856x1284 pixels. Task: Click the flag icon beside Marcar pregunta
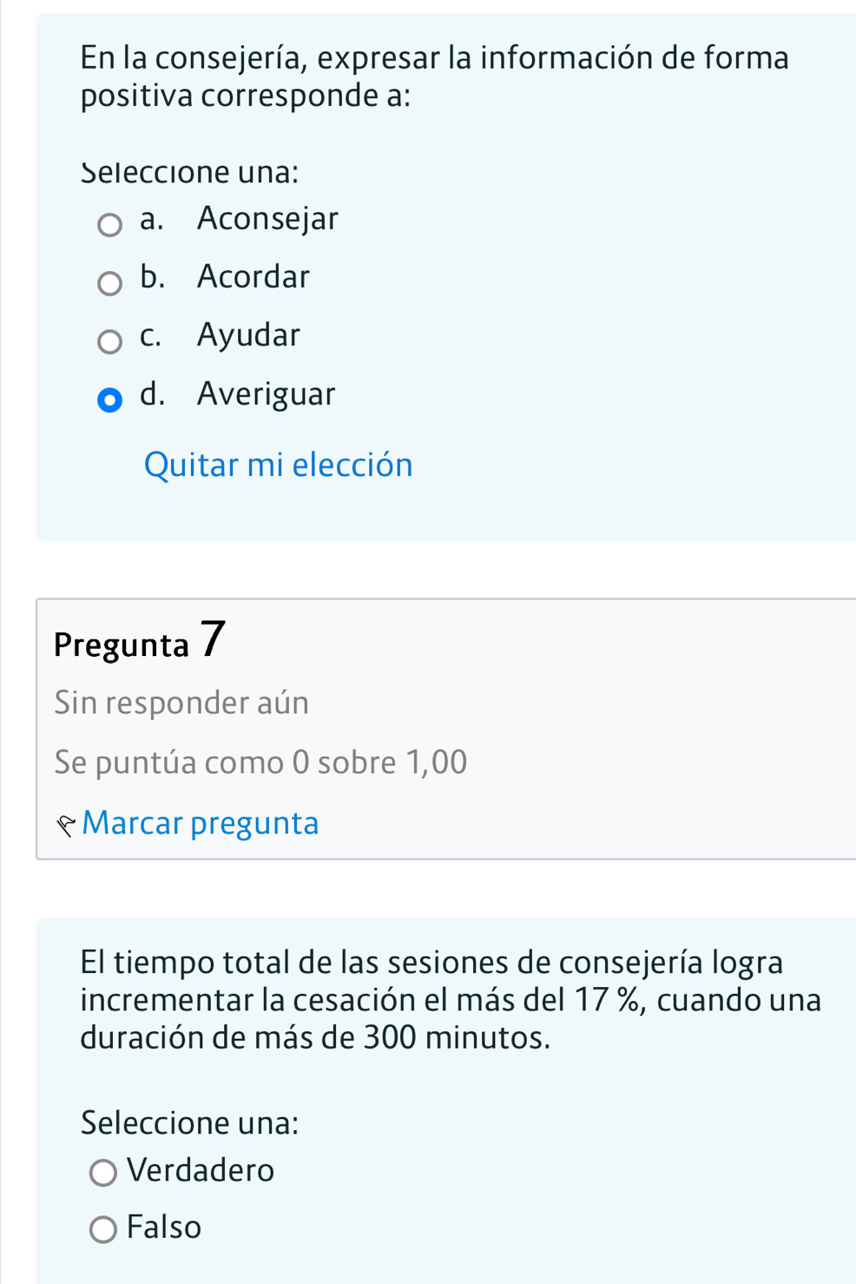pos(66,825)
